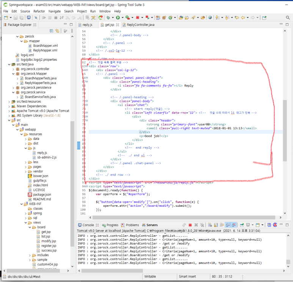Click the red Stop icon in main toolbar
This screenshot has height=282, width=293.
point(138,17)
